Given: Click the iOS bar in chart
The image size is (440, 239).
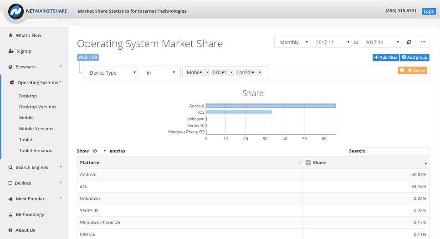Looking at the screenshot, I should [239, 112].
